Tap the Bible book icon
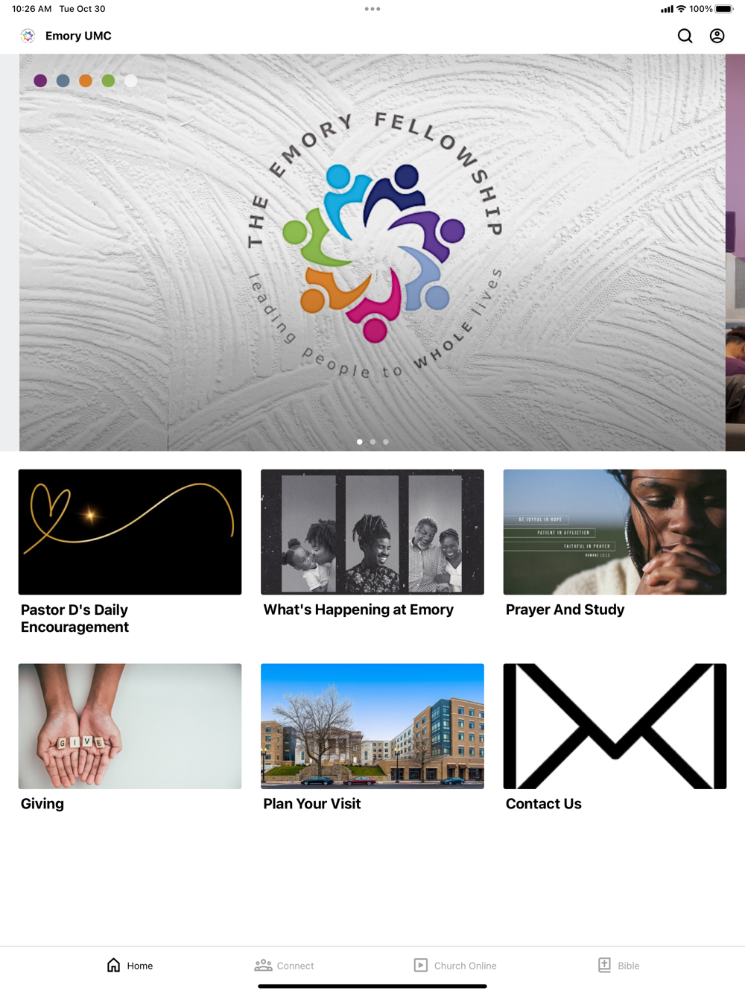This screenshot has height=994, width=745. pyautogui.click(x=604, y=965)
